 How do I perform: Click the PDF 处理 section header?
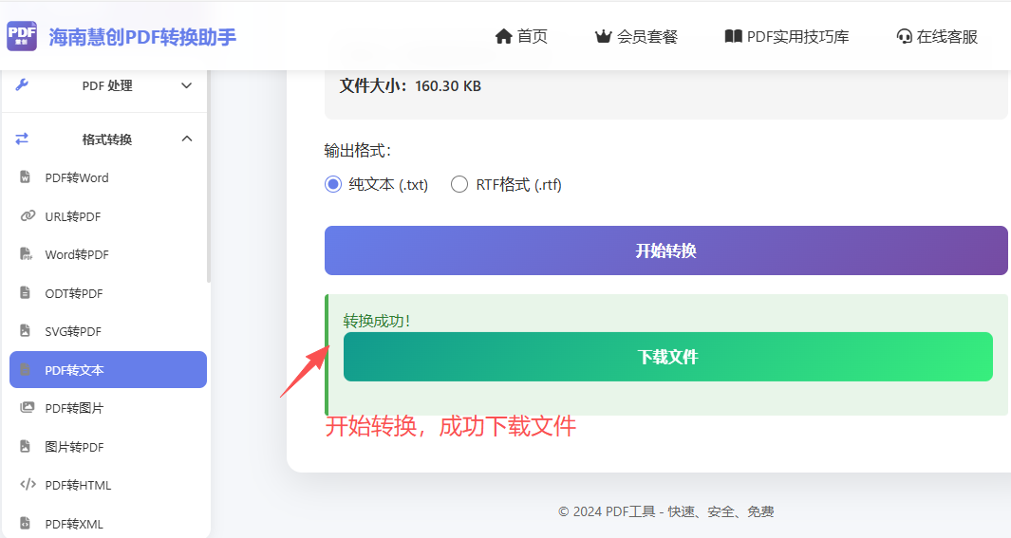click(x=105, y=85)
